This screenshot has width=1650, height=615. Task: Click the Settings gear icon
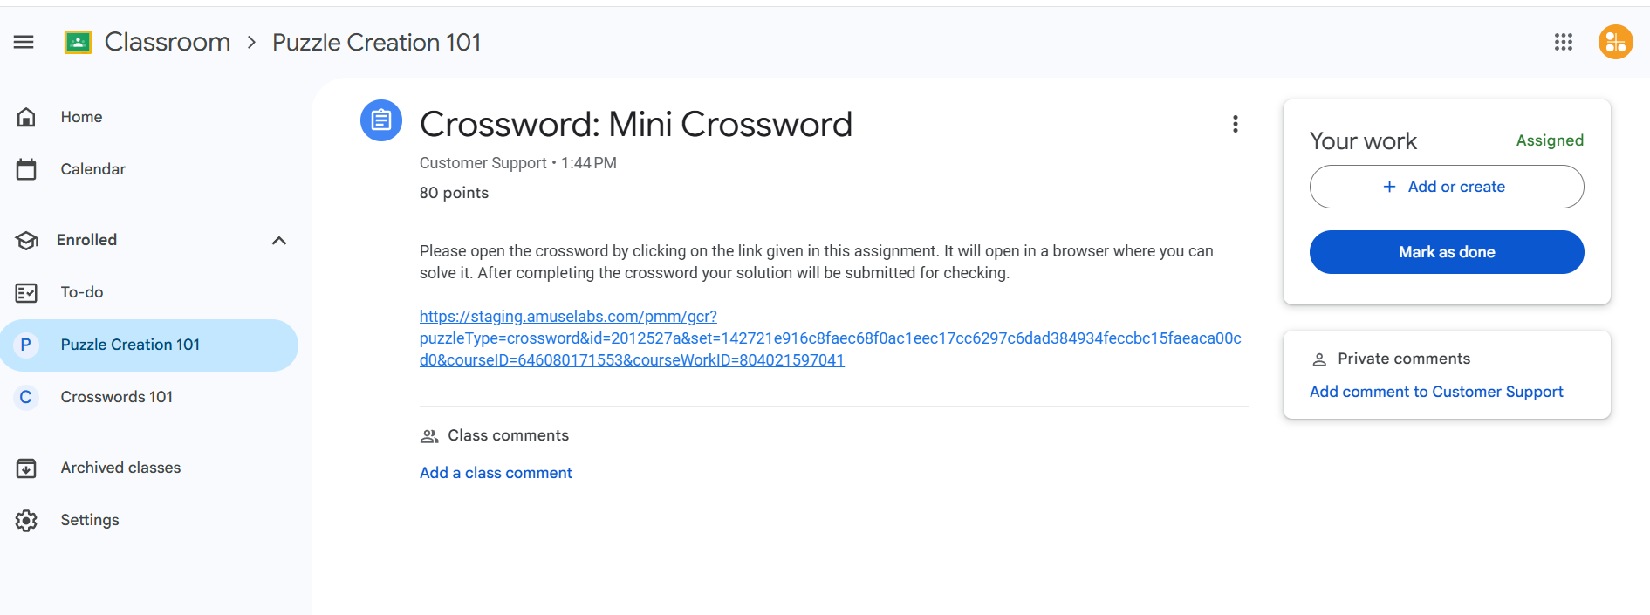click(x=26, y=520)
